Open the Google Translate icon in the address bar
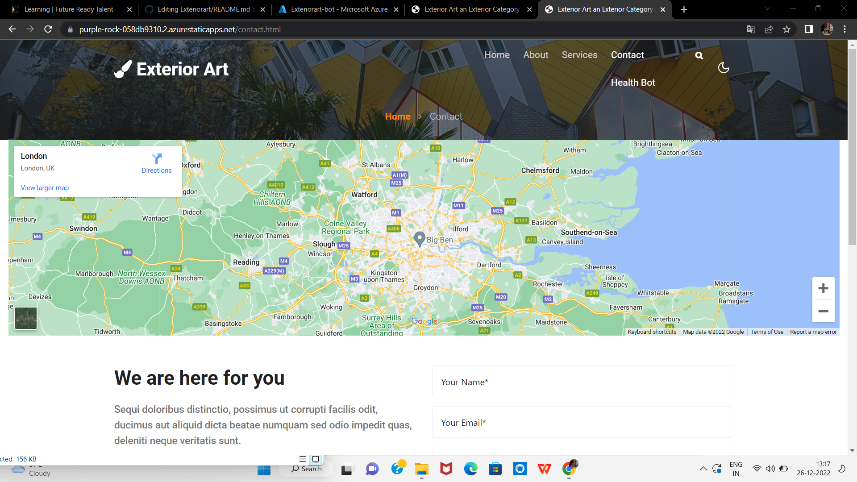 pyautogui.click(x=751, y=29)
